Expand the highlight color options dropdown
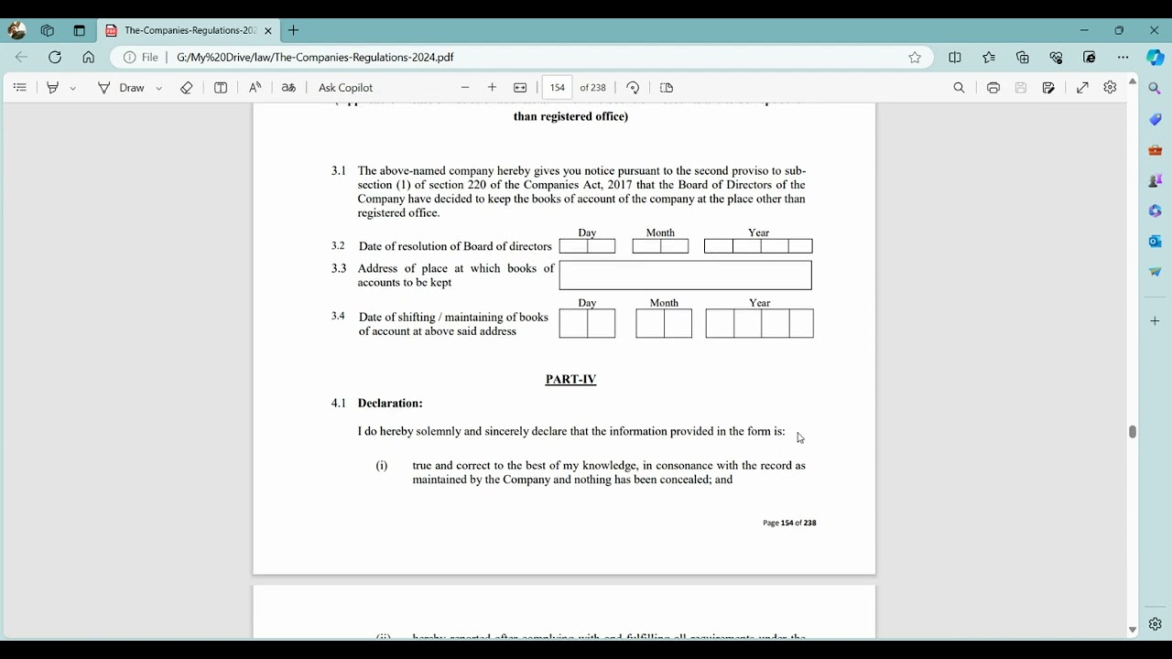Viewport: 1172px width, 659px height. pyautogui.click(x=72, y=88)
